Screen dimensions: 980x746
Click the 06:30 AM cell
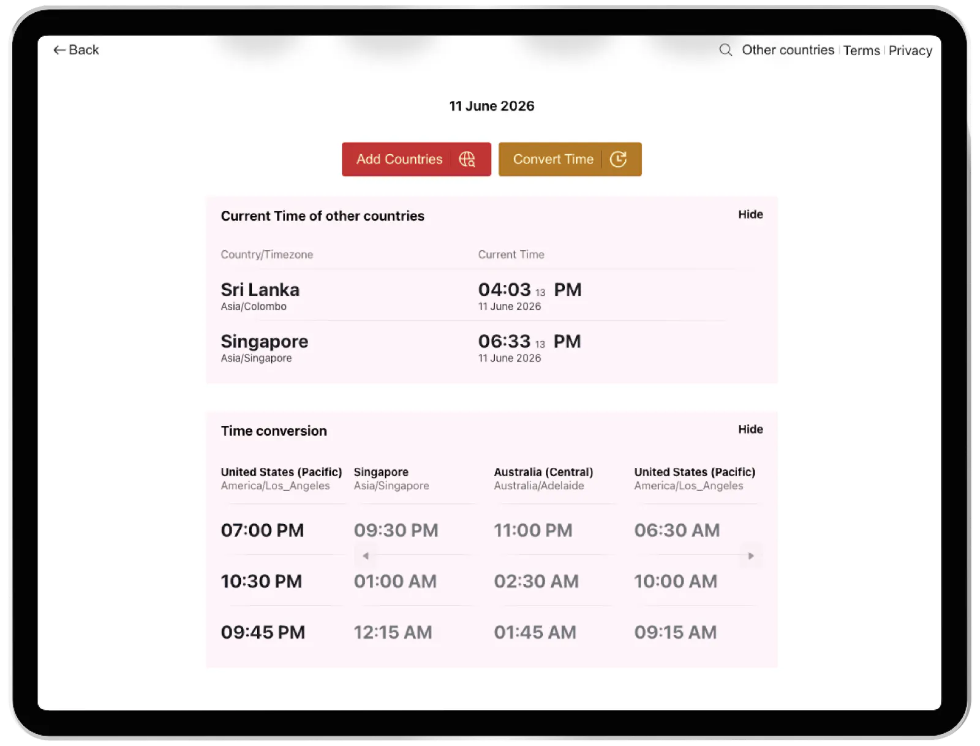click(677, 530)
